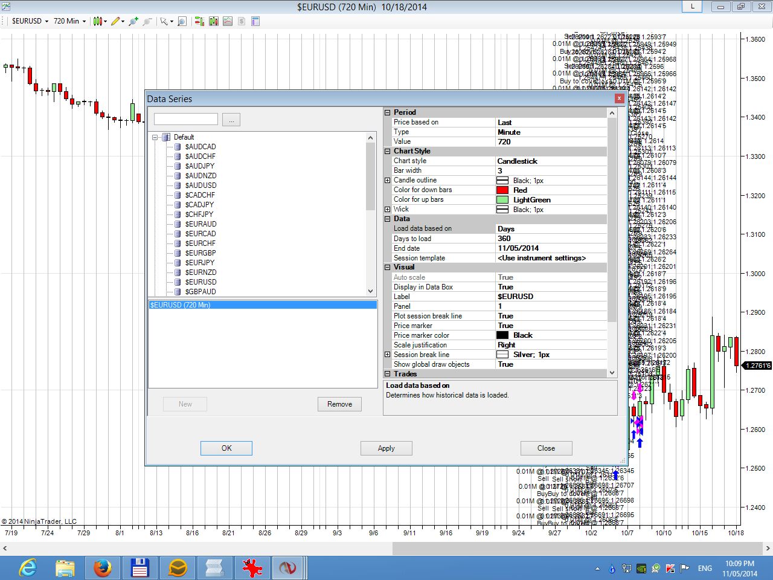The height and width of the screenshot is (580, 773).
Task: Open the 720 Min interval dropdown
Action: tap(69, 21)
